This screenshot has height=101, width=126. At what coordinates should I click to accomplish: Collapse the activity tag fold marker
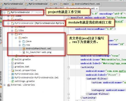point(69,67)
